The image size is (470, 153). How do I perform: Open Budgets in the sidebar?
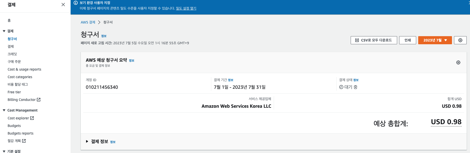click(14, 126)
